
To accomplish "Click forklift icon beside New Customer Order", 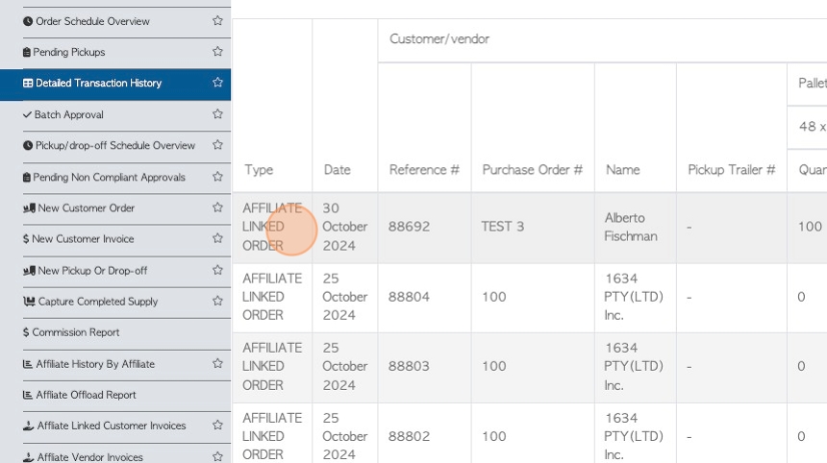I will (29, 208).
